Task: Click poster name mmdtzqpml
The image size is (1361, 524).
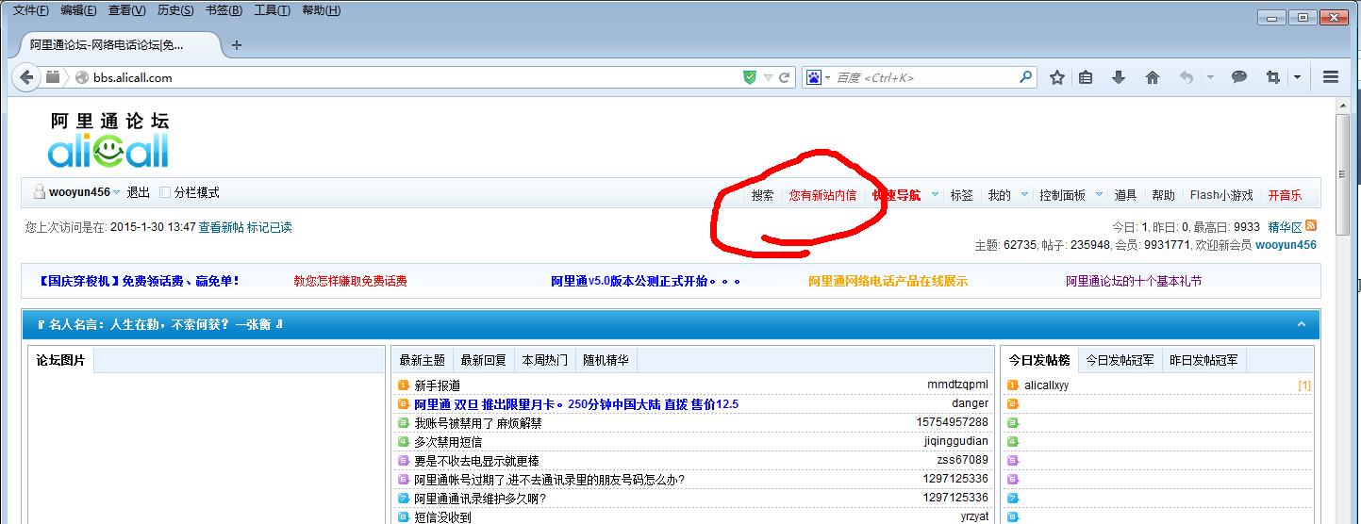Action: tap(957, 385)
